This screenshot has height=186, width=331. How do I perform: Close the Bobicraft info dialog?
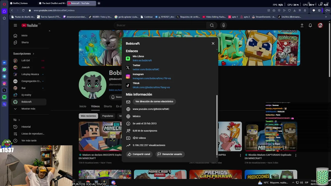coord(213,43)
